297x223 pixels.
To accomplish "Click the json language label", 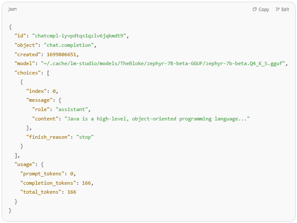I will [12, 9].
